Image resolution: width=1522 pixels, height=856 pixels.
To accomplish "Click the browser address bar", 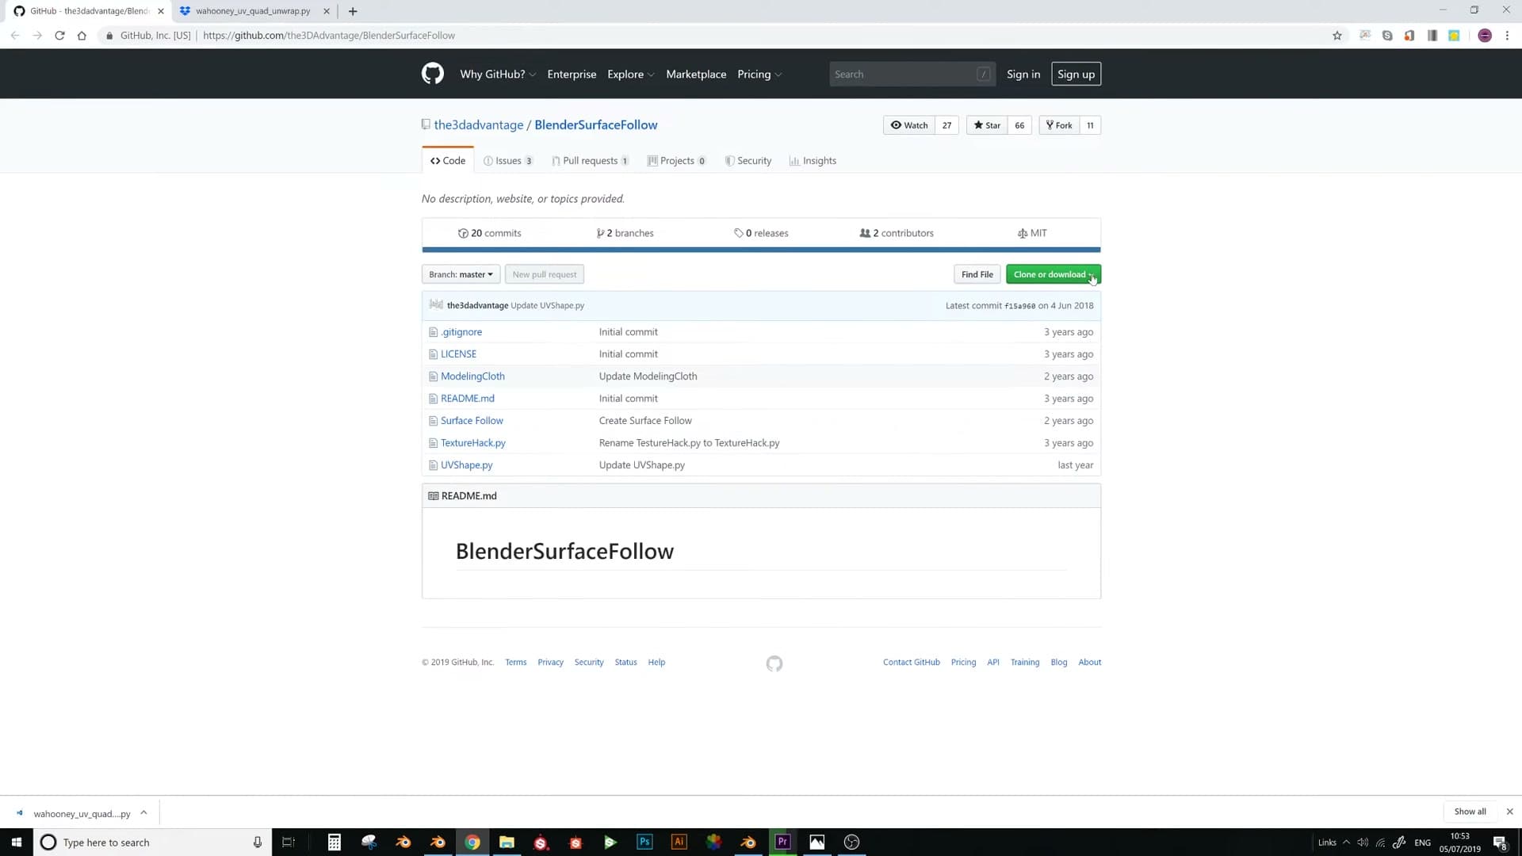I will point(713,36).
